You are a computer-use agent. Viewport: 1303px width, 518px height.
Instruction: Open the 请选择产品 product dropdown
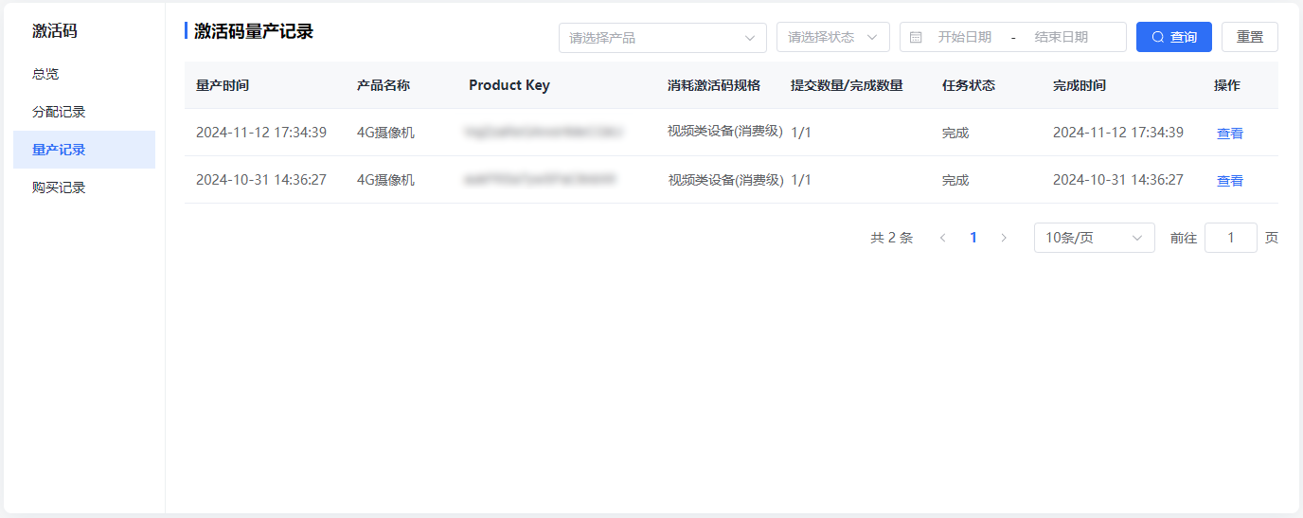click(663, 38)
